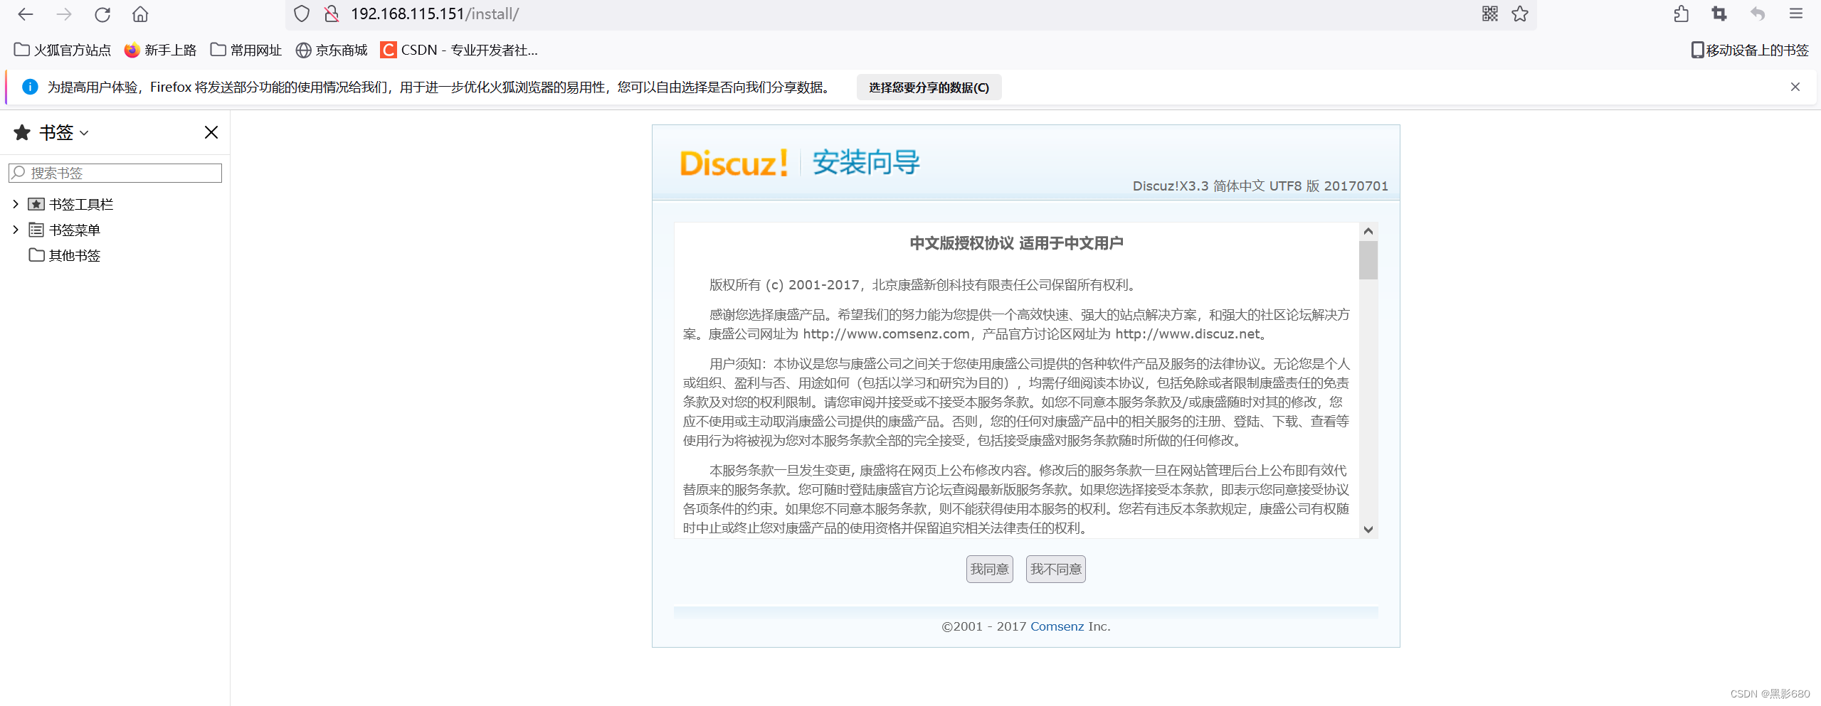Open the 新手上路 bookmark
Screen dimensions: 1821x706
tap(161, 50)
